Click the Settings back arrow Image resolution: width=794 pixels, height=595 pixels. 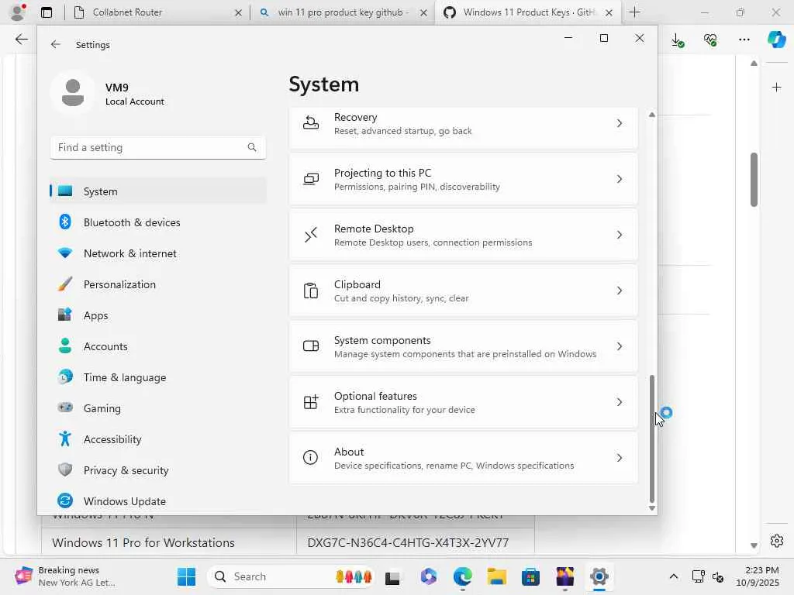point(56,44)
